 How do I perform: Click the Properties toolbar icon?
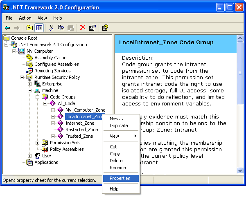(92, 28)
